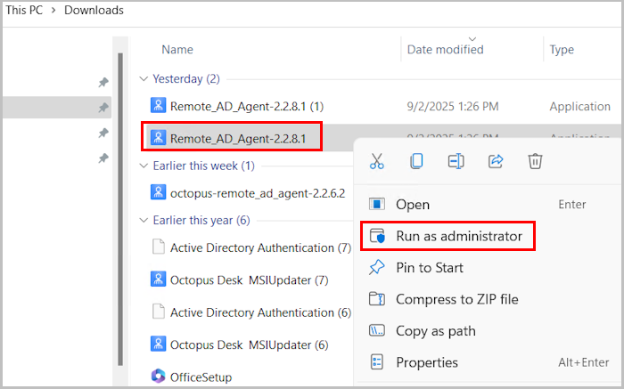
Task: Click the Properties list icon
Action: (376, 362)
